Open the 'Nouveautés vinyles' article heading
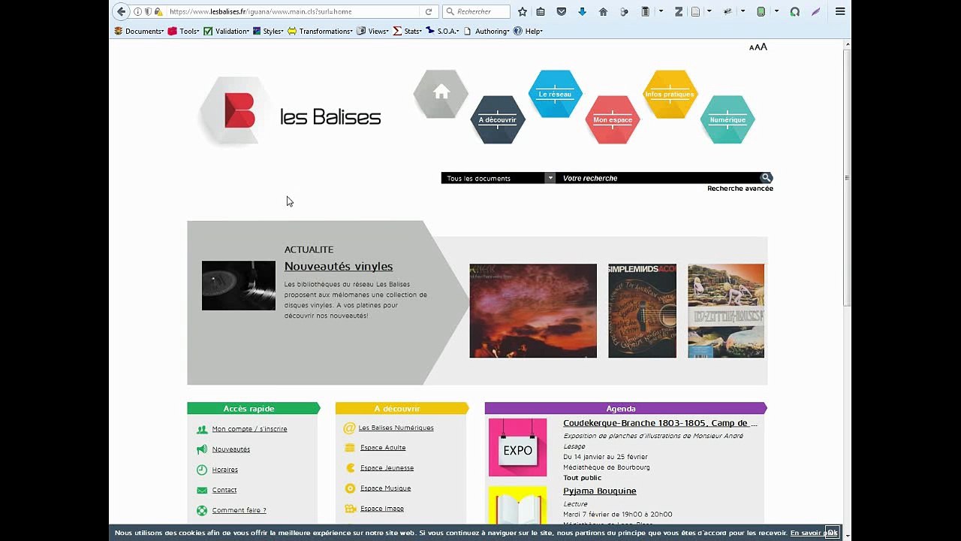This screenshot has height=541, width=961. (339, 267)
